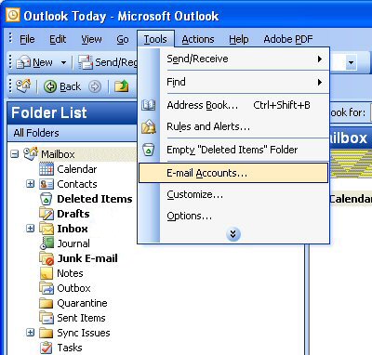Viewport: 372px width, 355px height.
Task: Click the Up One Level folder icon
Action: click(x=122, y=86)
